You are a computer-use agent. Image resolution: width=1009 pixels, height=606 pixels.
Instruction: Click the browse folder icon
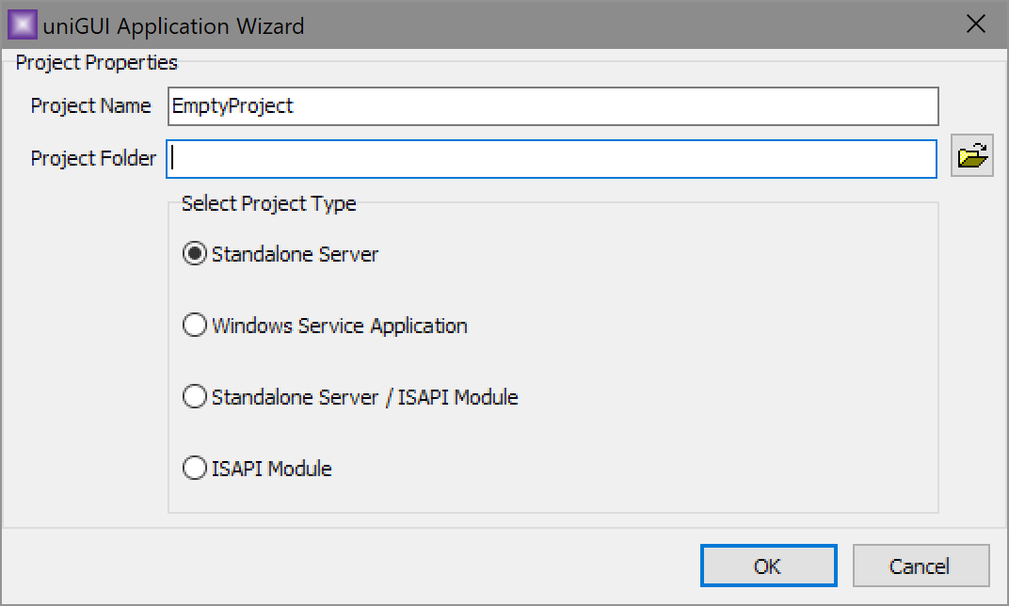pyautogui.click(x=972, y=156)
